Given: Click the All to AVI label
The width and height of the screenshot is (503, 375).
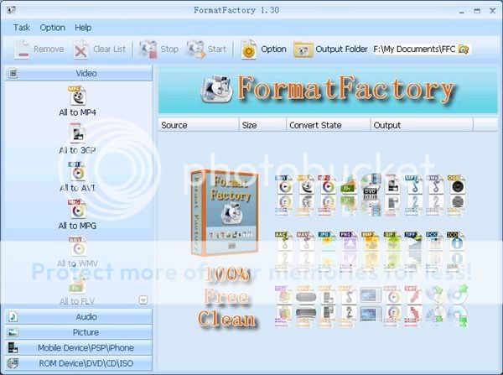Looking at the screenshot, I should point(77,188).
